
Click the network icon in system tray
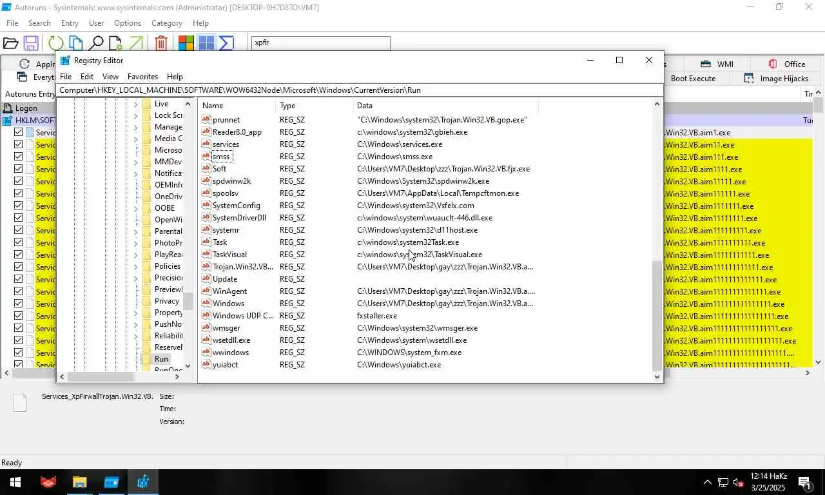tap(723, 482)
